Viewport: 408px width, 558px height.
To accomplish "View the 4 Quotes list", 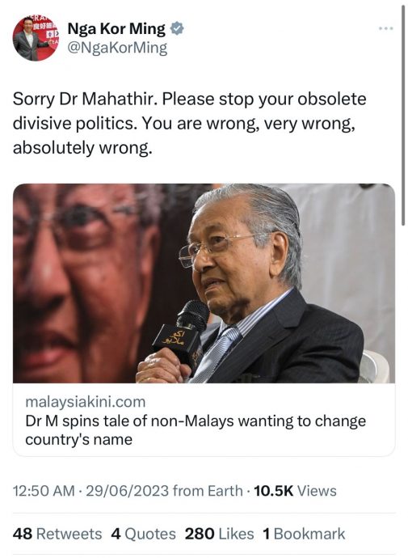I will [x=143, y=534].
